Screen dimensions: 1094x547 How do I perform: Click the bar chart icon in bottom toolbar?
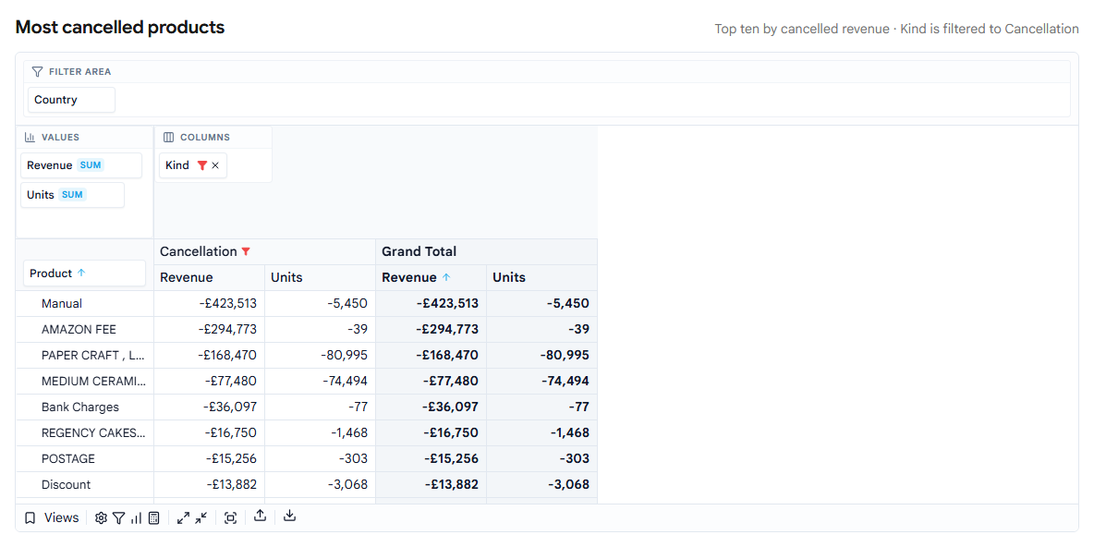coord(136,517)
